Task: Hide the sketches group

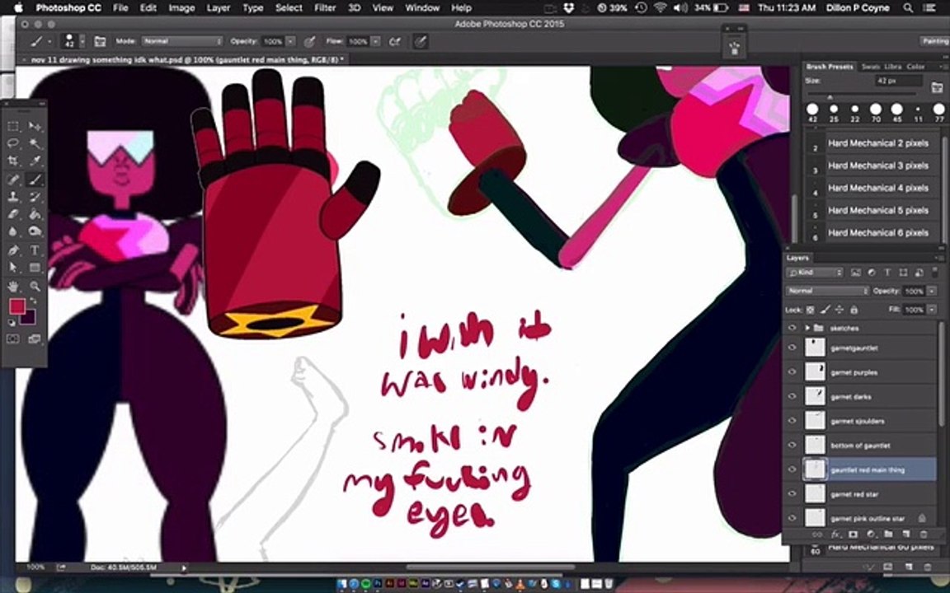Action: click(792, 328)
